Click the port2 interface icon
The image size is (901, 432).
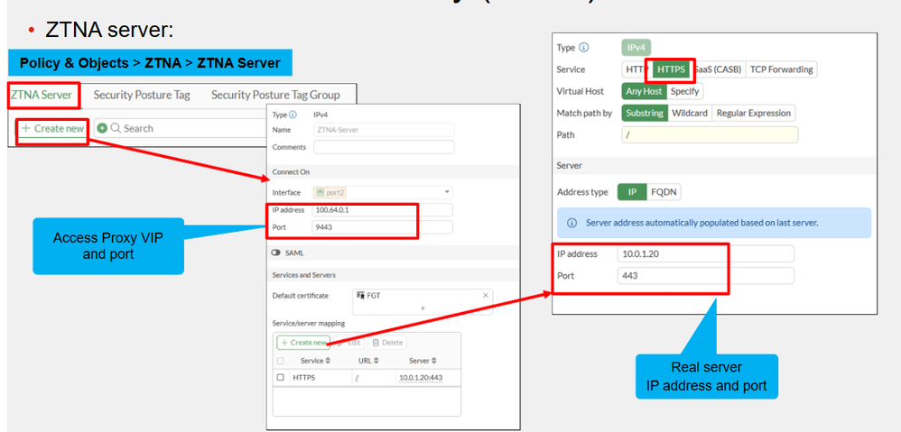click(x=320, y=193)
